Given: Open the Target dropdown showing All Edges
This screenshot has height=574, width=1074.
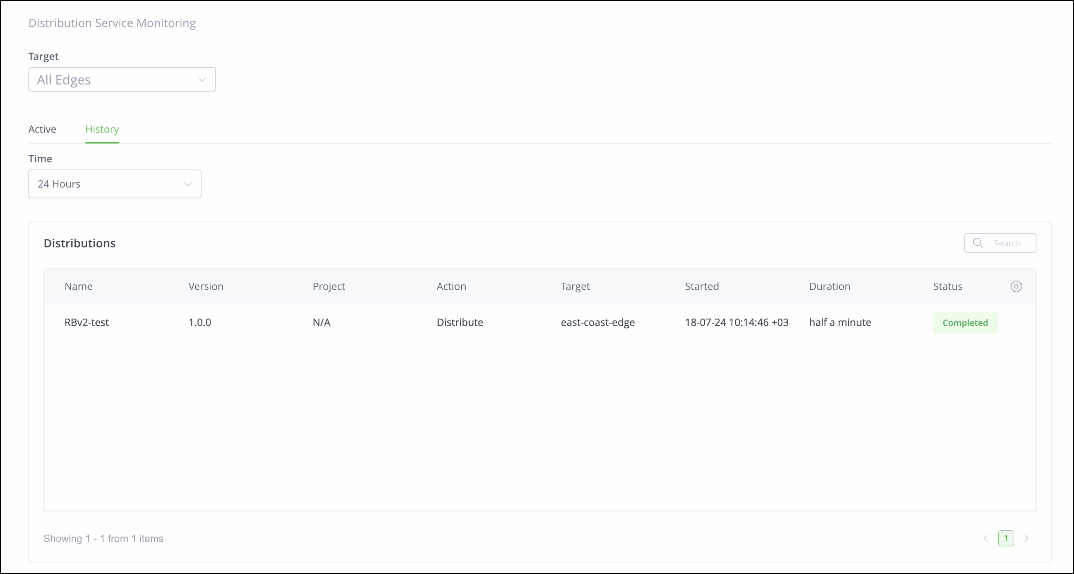Looking at the screenshot, I should click(122, 79).
